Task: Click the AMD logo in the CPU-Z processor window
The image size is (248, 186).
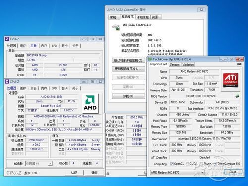Action: 90,103
